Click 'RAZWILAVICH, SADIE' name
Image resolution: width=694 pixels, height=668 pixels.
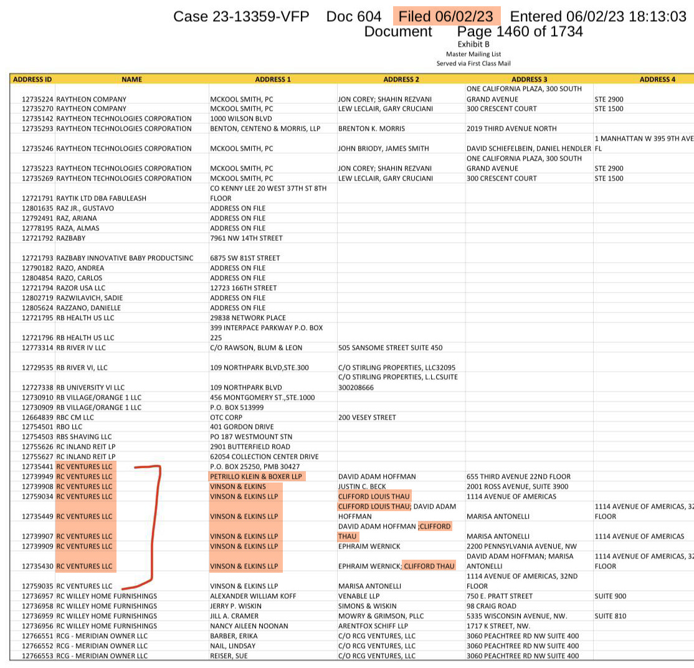90,298
